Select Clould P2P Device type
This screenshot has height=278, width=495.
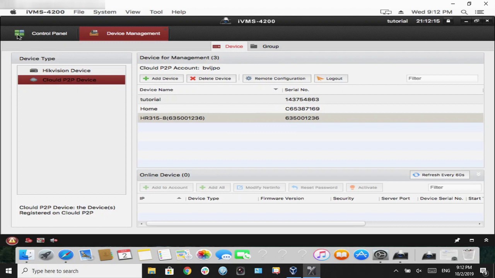point(72,80)
